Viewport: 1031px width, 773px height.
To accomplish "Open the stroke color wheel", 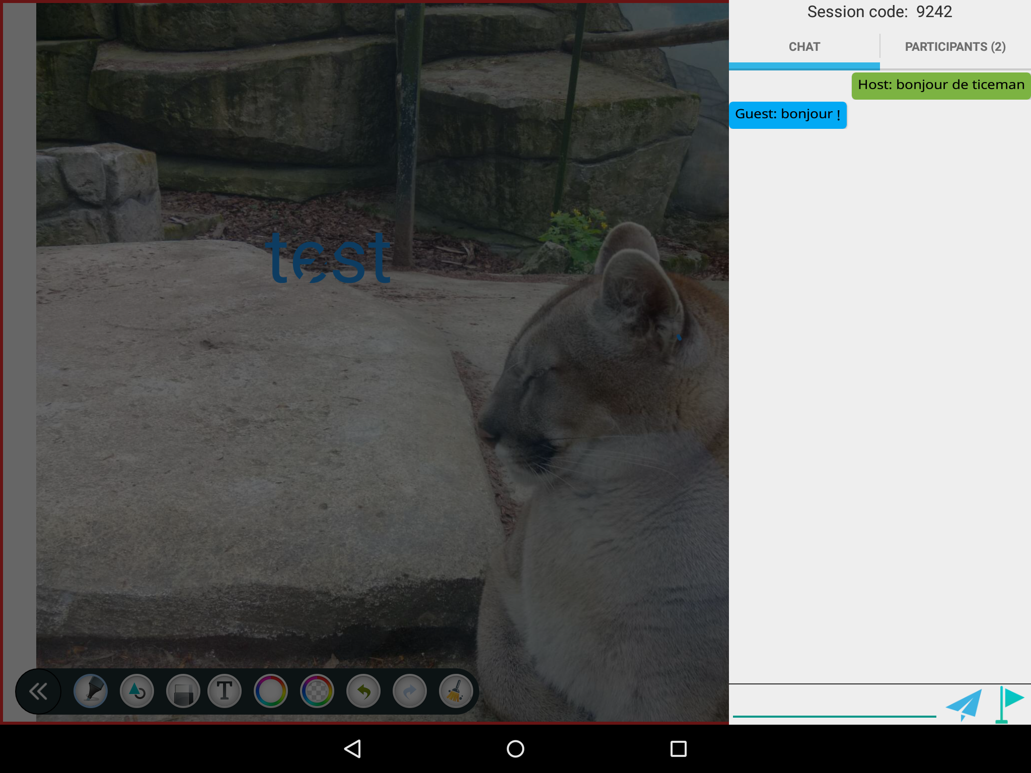I will point(271,691).
